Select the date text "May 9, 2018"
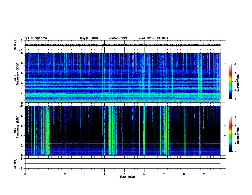252x195 pixels. 89,38
